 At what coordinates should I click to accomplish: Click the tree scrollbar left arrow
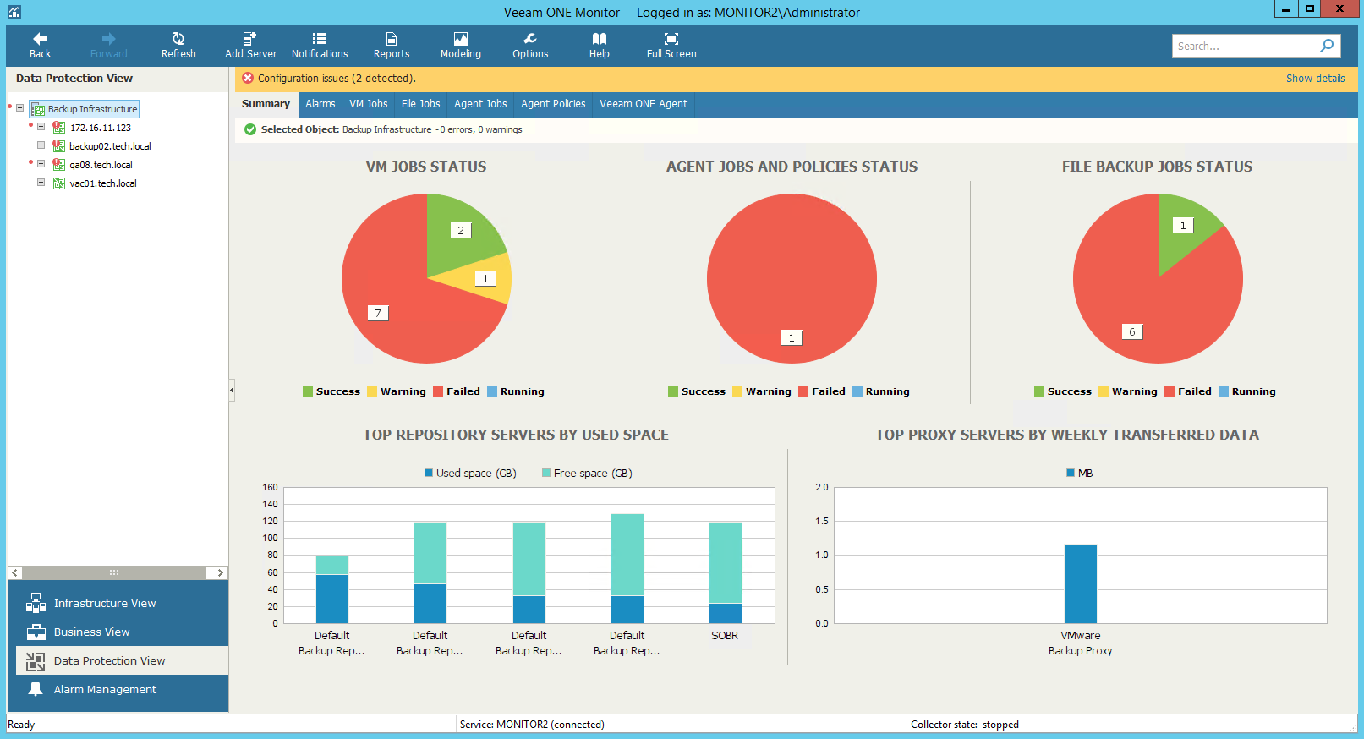click(x=14, y=572)
